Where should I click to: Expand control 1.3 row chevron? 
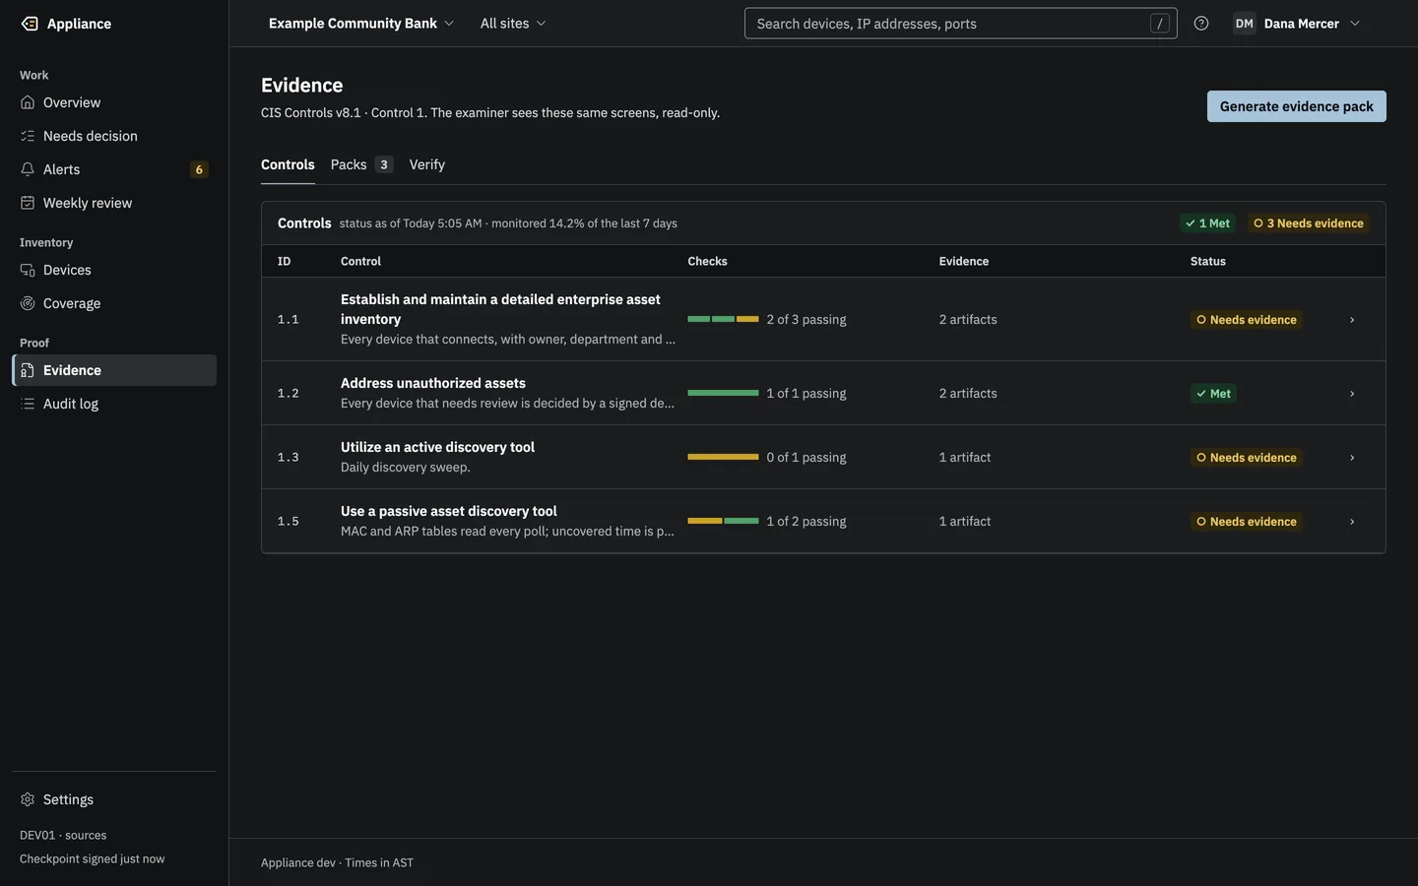point(1351,458)
